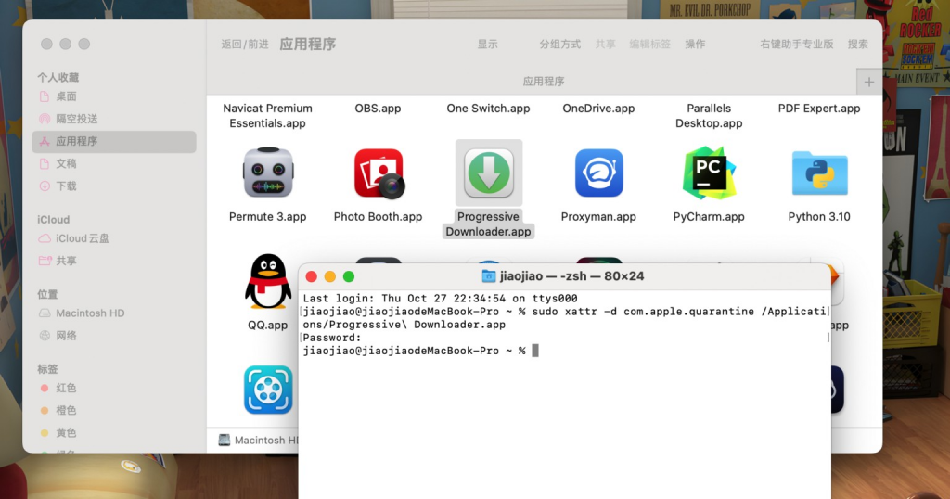This screenshot has width=950, height=499.
Task: Open the QQ penguin app icon
Action: 268,282
